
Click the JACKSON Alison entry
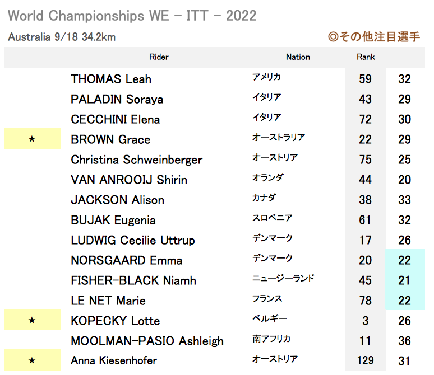[x=117, y=200]
